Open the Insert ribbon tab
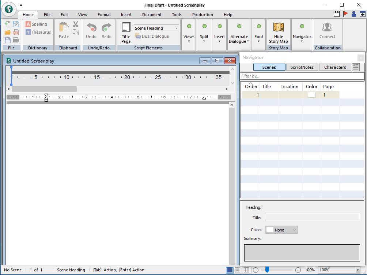Screen dimensions: 367x275 coord(126,15)
